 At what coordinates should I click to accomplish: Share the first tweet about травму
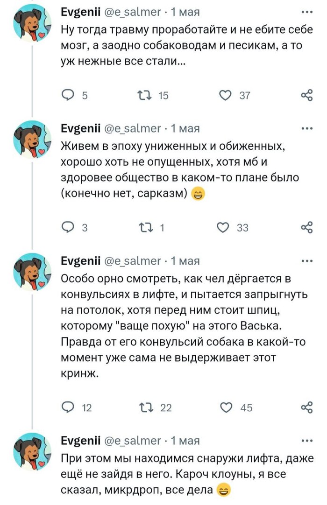tap(307, 96)
